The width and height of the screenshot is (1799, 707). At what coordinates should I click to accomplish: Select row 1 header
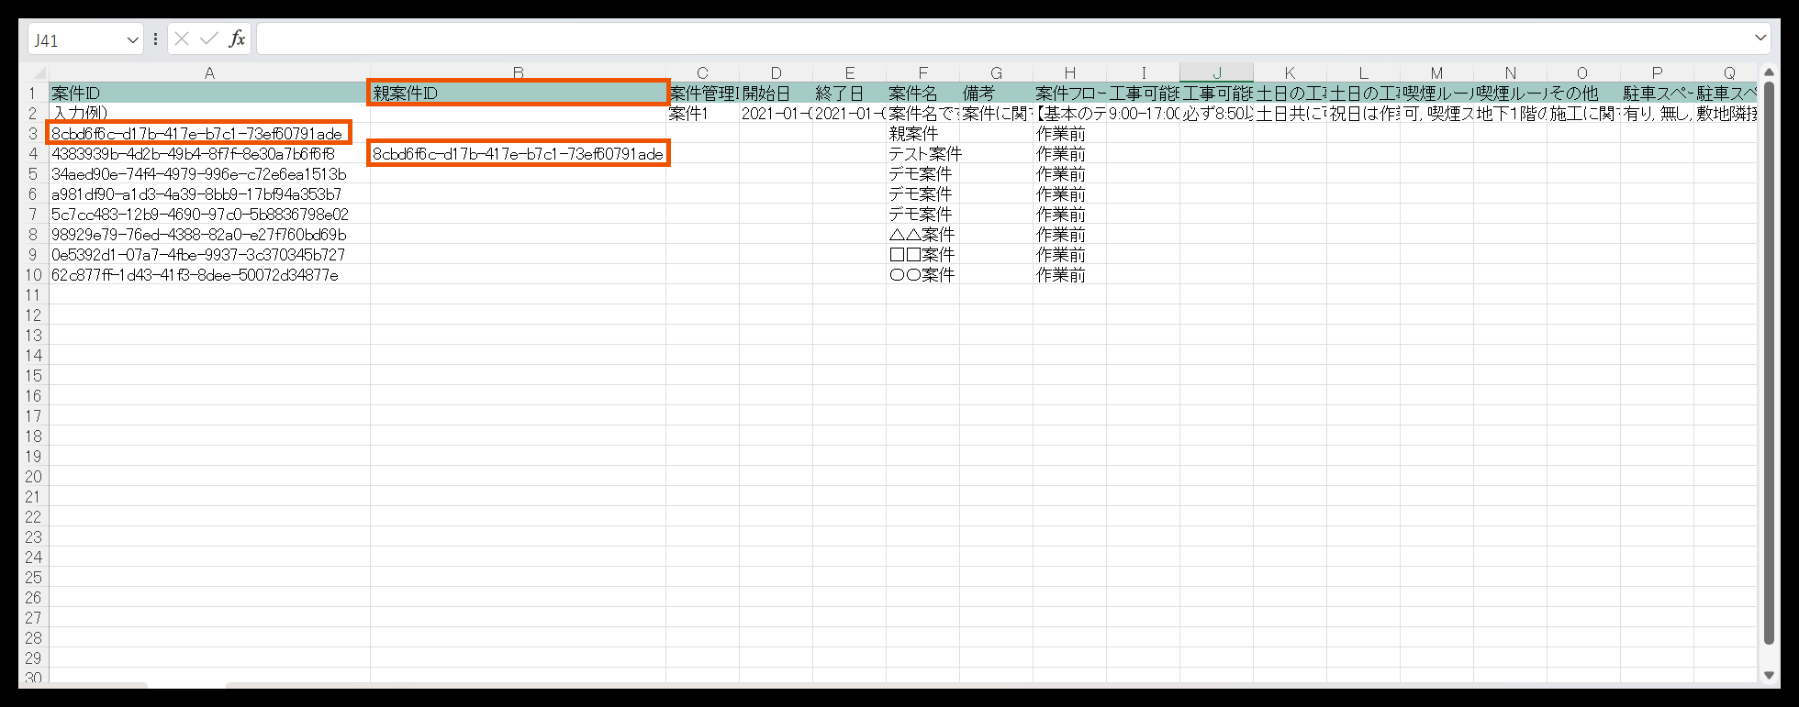click(33, 93)
